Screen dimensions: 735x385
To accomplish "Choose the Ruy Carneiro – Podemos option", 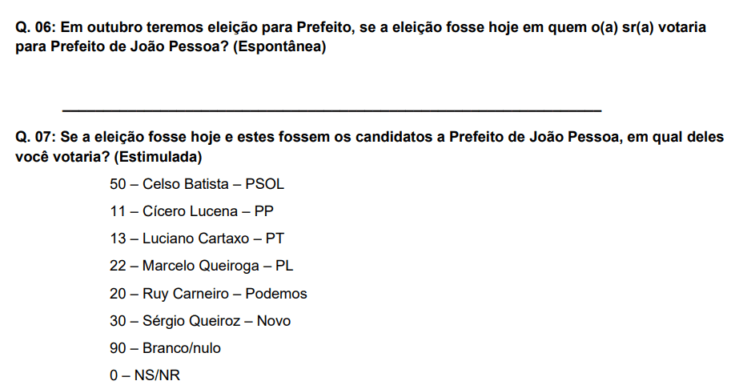I will pos(208,294).
